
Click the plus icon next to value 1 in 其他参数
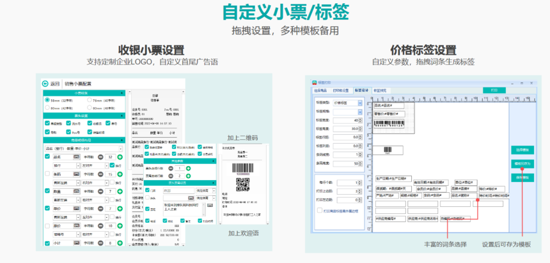point(188,169)
